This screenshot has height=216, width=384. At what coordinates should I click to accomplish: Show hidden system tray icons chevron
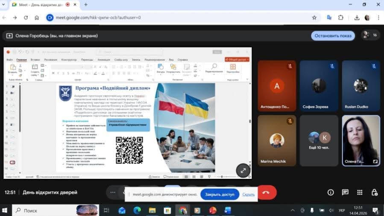point(293,210)
